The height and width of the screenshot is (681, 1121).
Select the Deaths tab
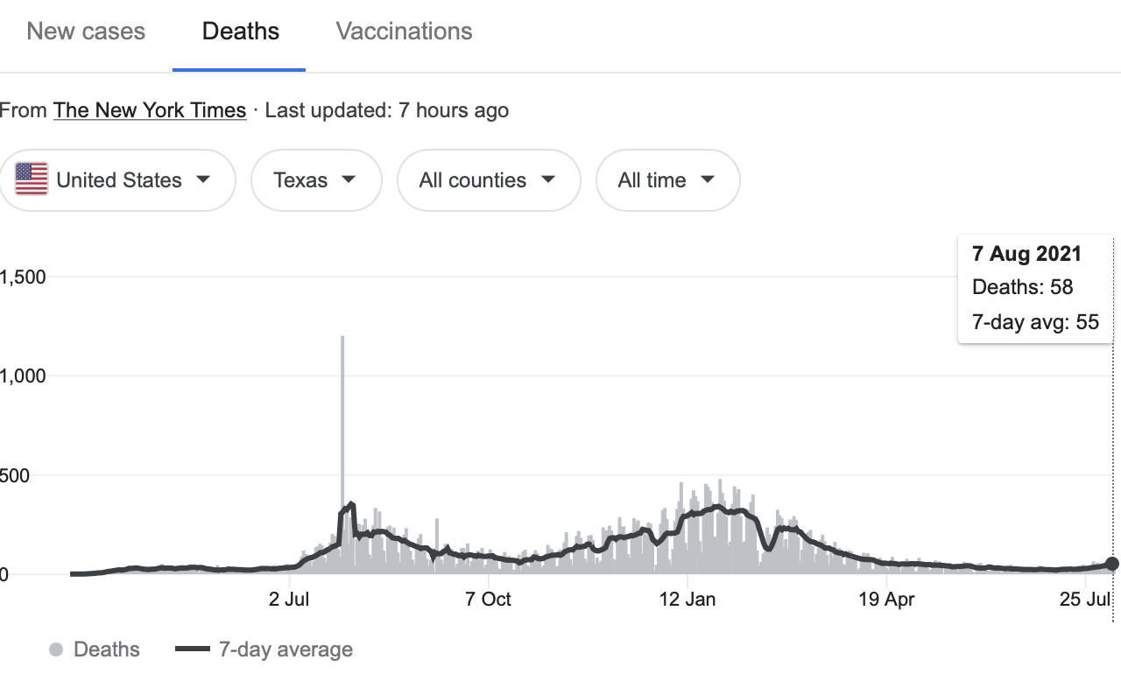tap(240, 32)
